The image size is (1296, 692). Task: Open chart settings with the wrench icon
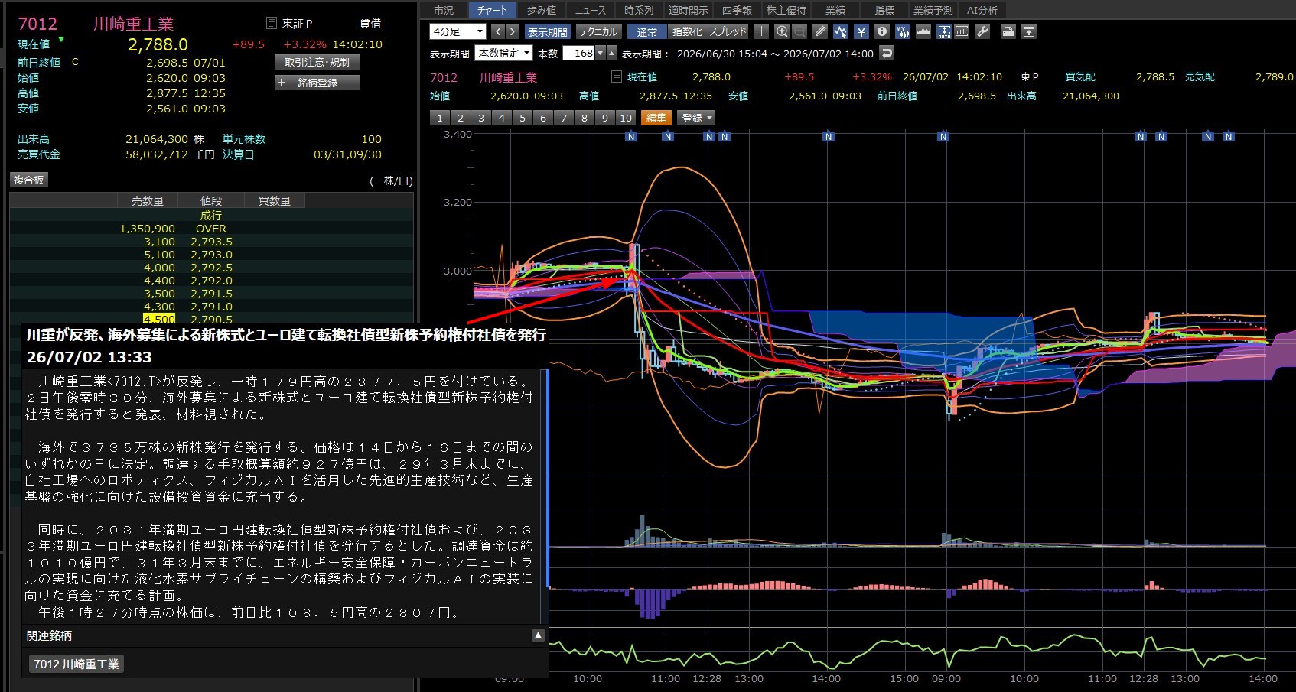point(983,31)
